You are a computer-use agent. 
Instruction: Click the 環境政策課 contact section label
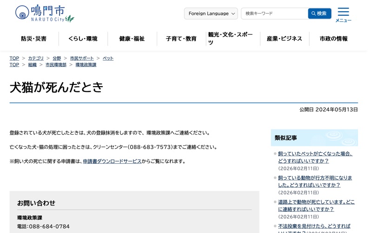[30, 218]
